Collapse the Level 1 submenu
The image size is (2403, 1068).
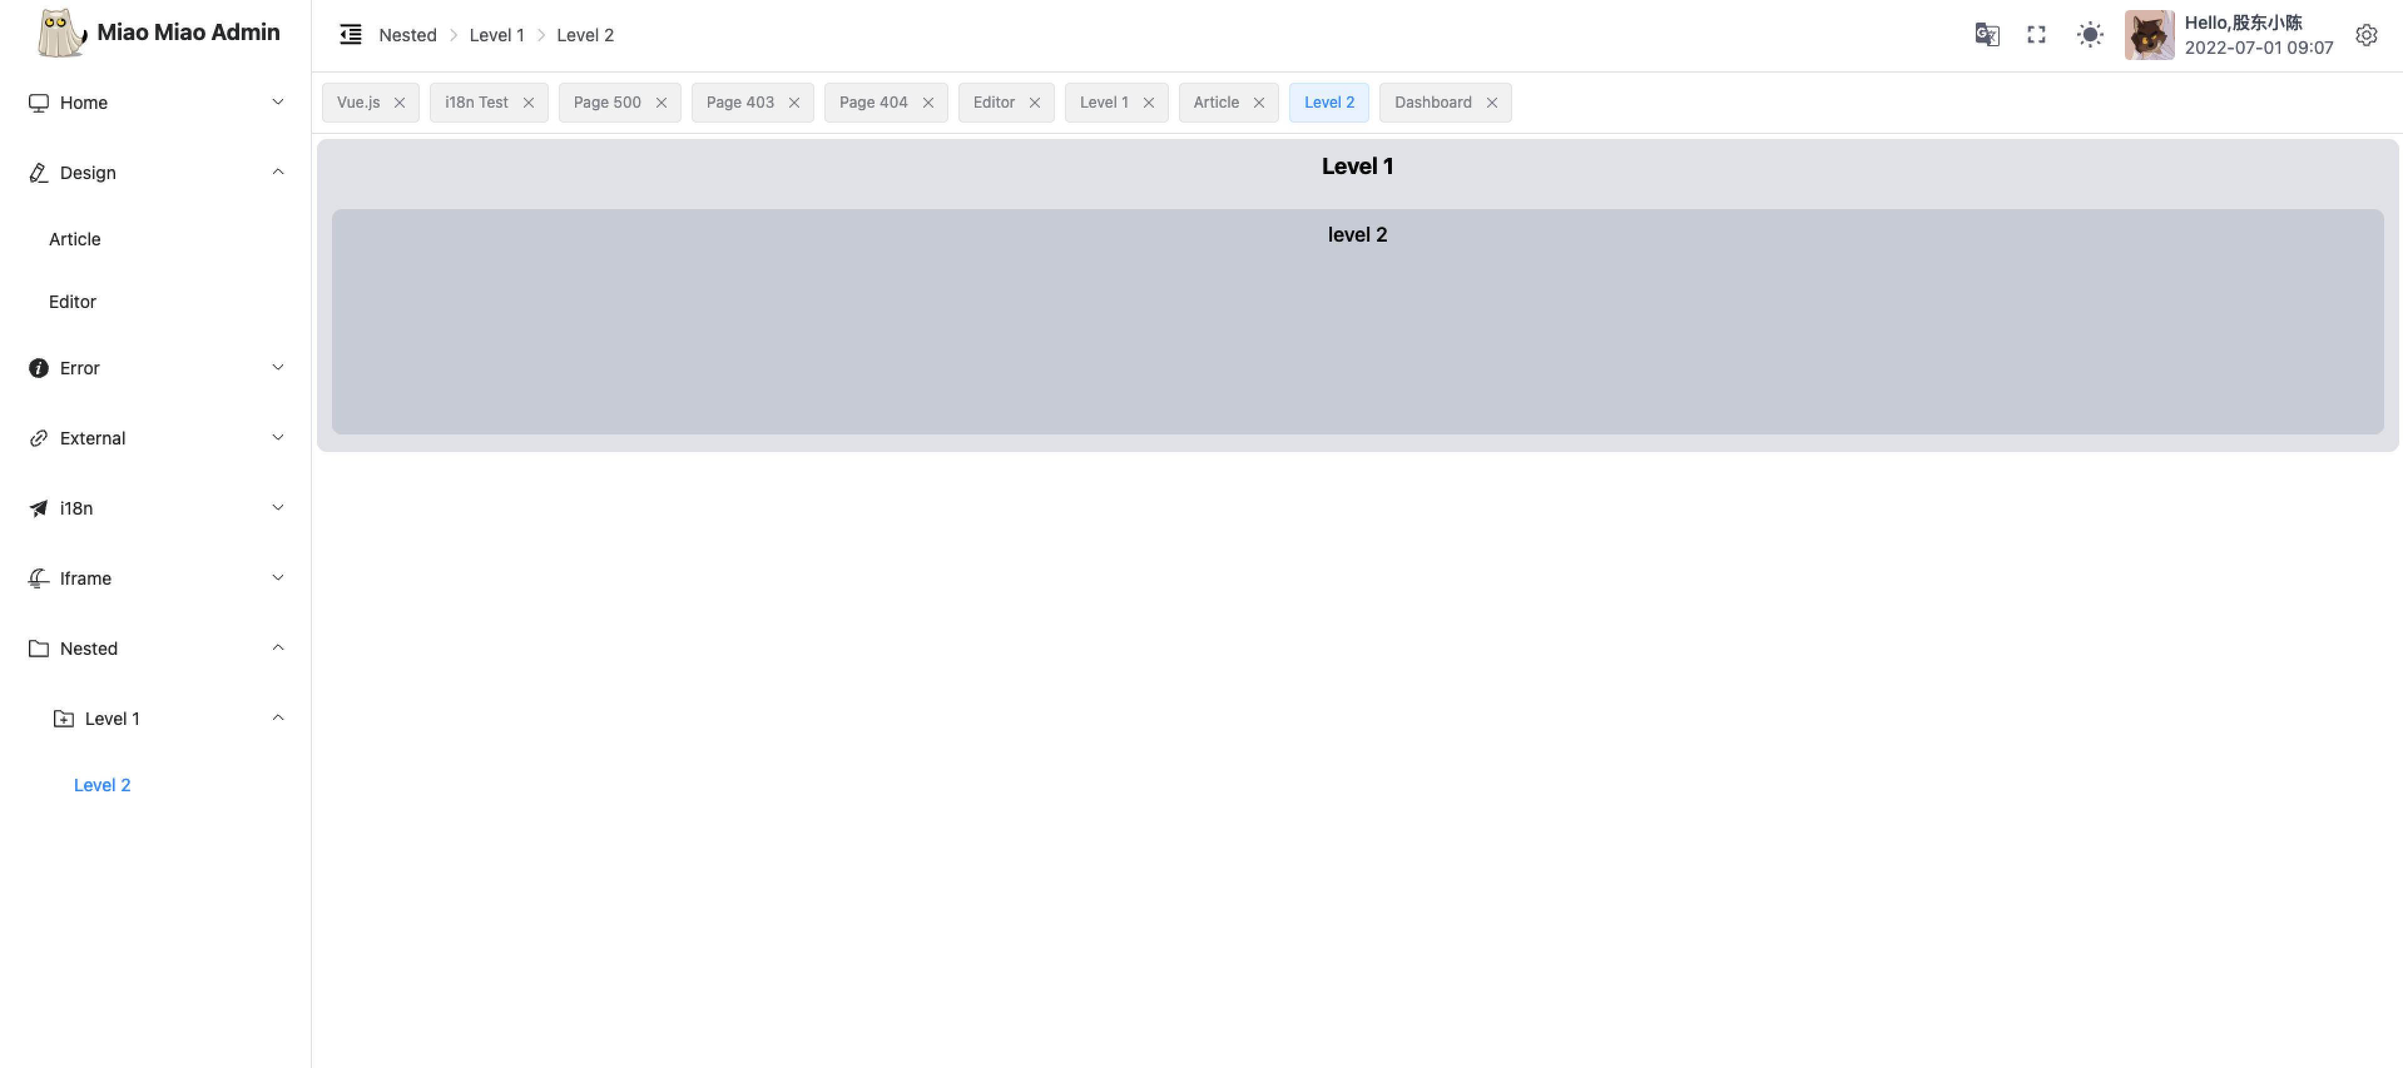[x=168, y=719]
